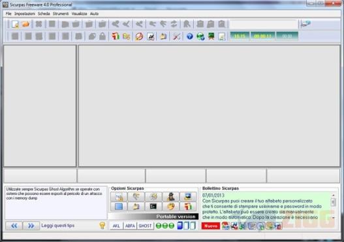This screenshot has height=242, width=344.
Task: Toggle the GHOST button
Action: click(145, 226)
